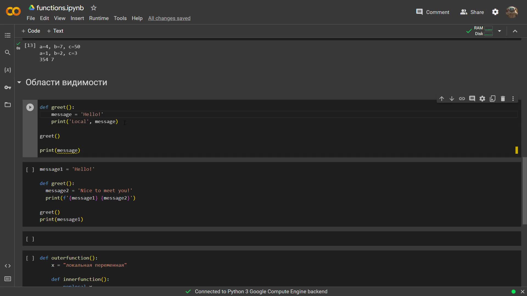Click the output line '354 7'
527x296 pixels.
coord(47,59)
